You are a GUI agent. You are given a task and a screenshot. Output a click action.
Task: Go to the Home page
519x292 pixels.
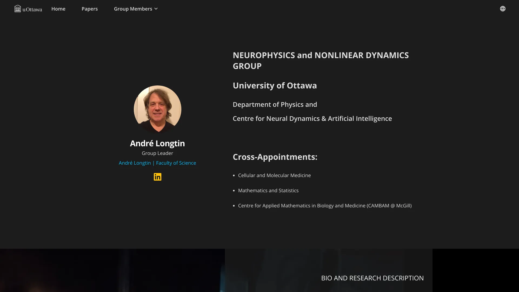[x=58, y=9]
